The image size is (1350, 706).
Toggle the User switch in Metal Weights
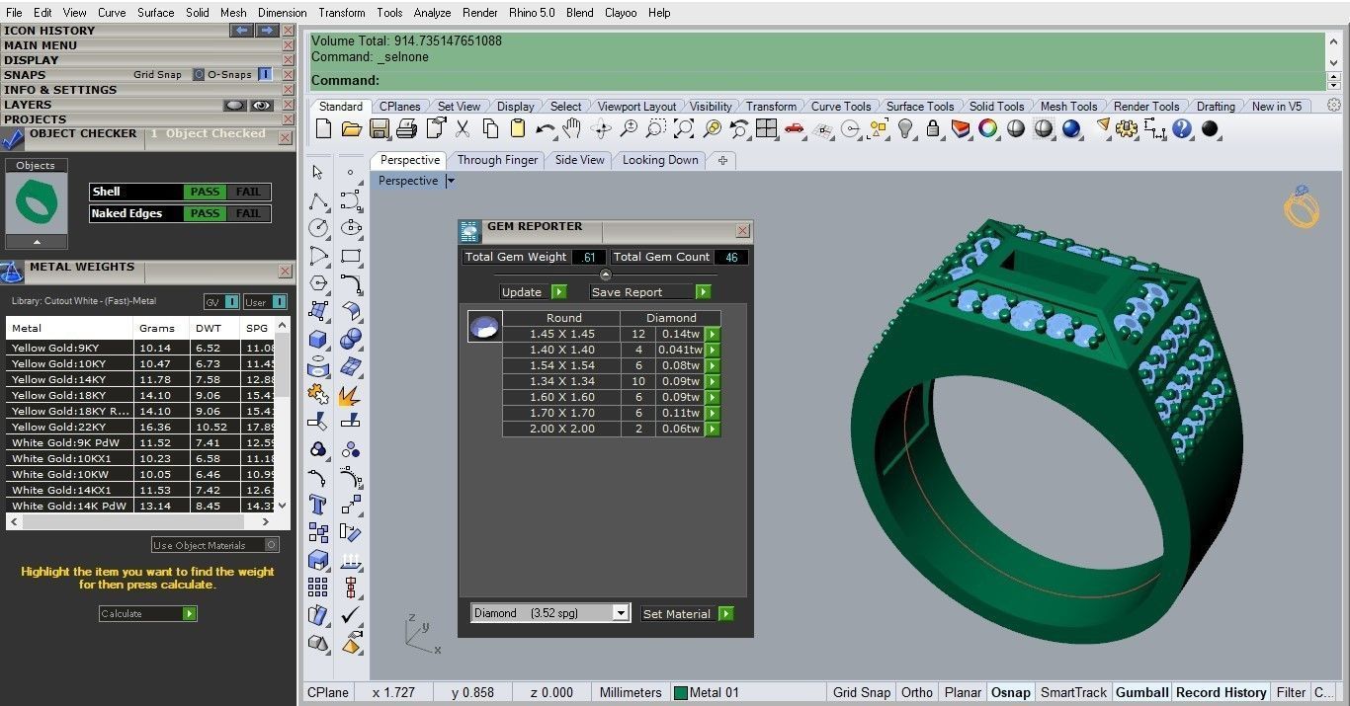(266, 302)
